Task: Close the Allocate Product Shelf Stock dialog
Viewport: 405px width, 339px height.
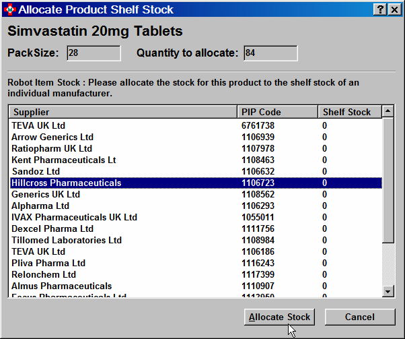Action: click(x=394, y=9)
